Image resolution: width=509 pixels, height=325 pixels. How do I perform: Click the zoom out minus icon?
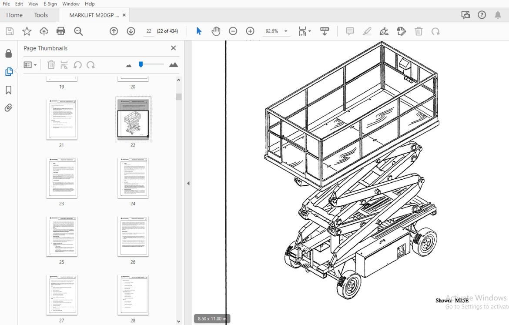[x=233, y=31]
